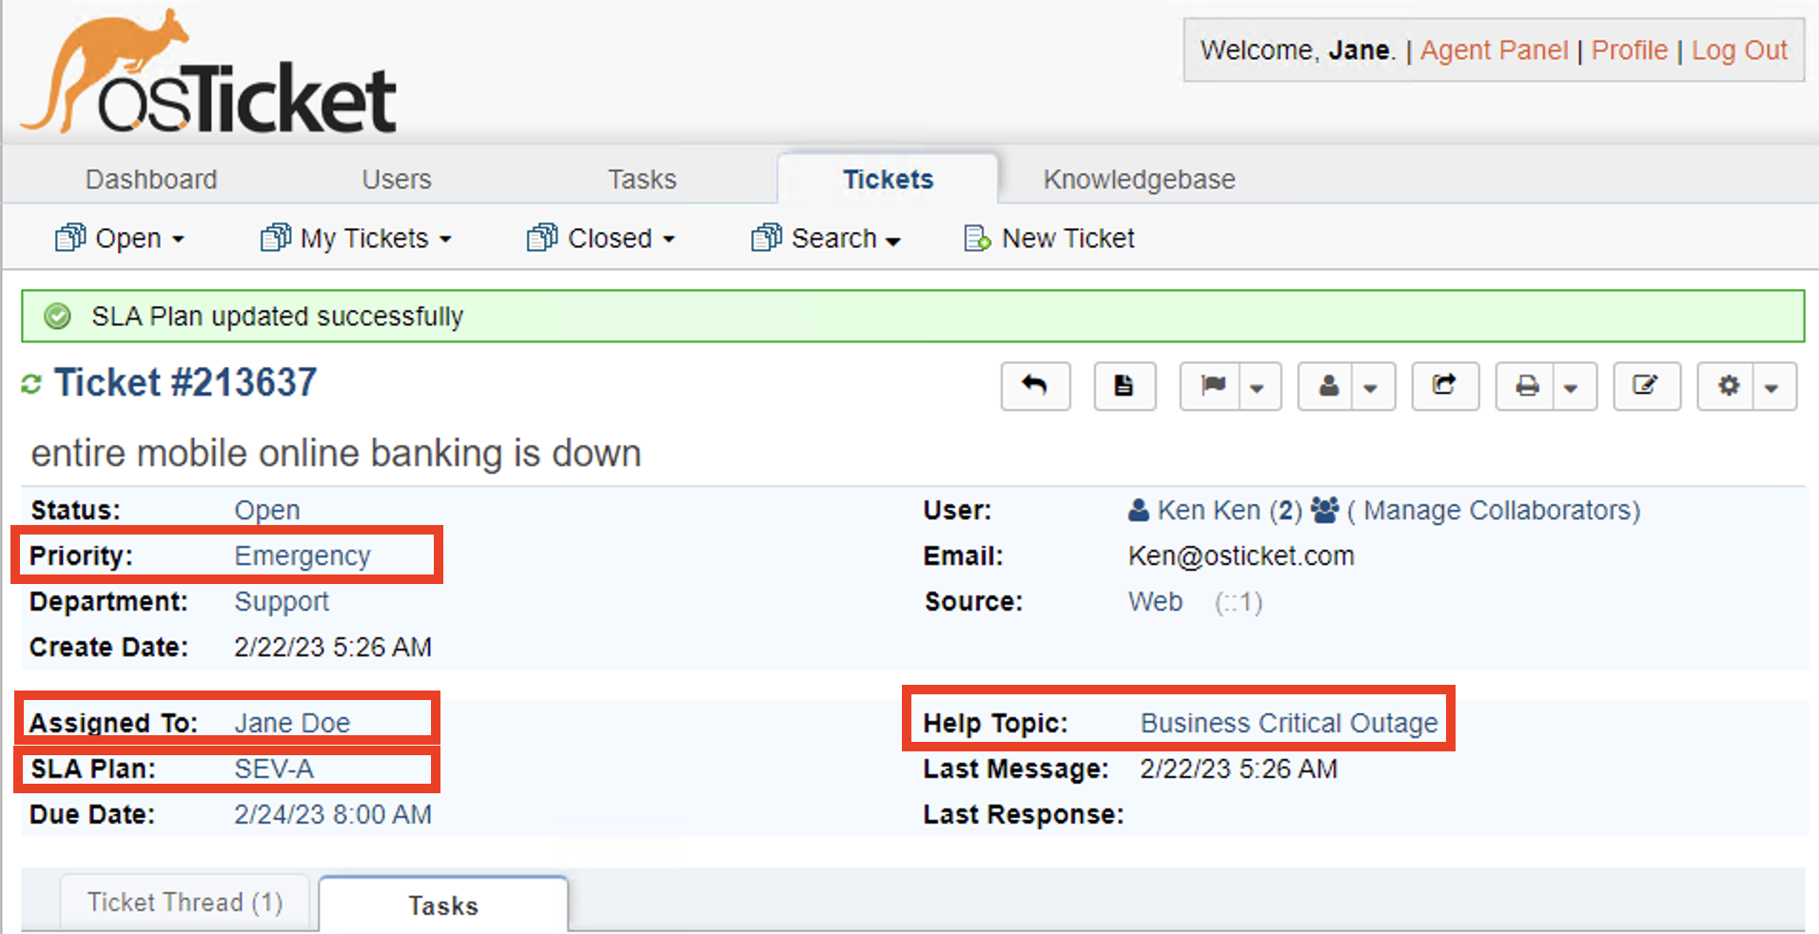This screenshot has width=1819, height=934.
Task: Go to the Knowledgebase tab
Action: 1139,179
